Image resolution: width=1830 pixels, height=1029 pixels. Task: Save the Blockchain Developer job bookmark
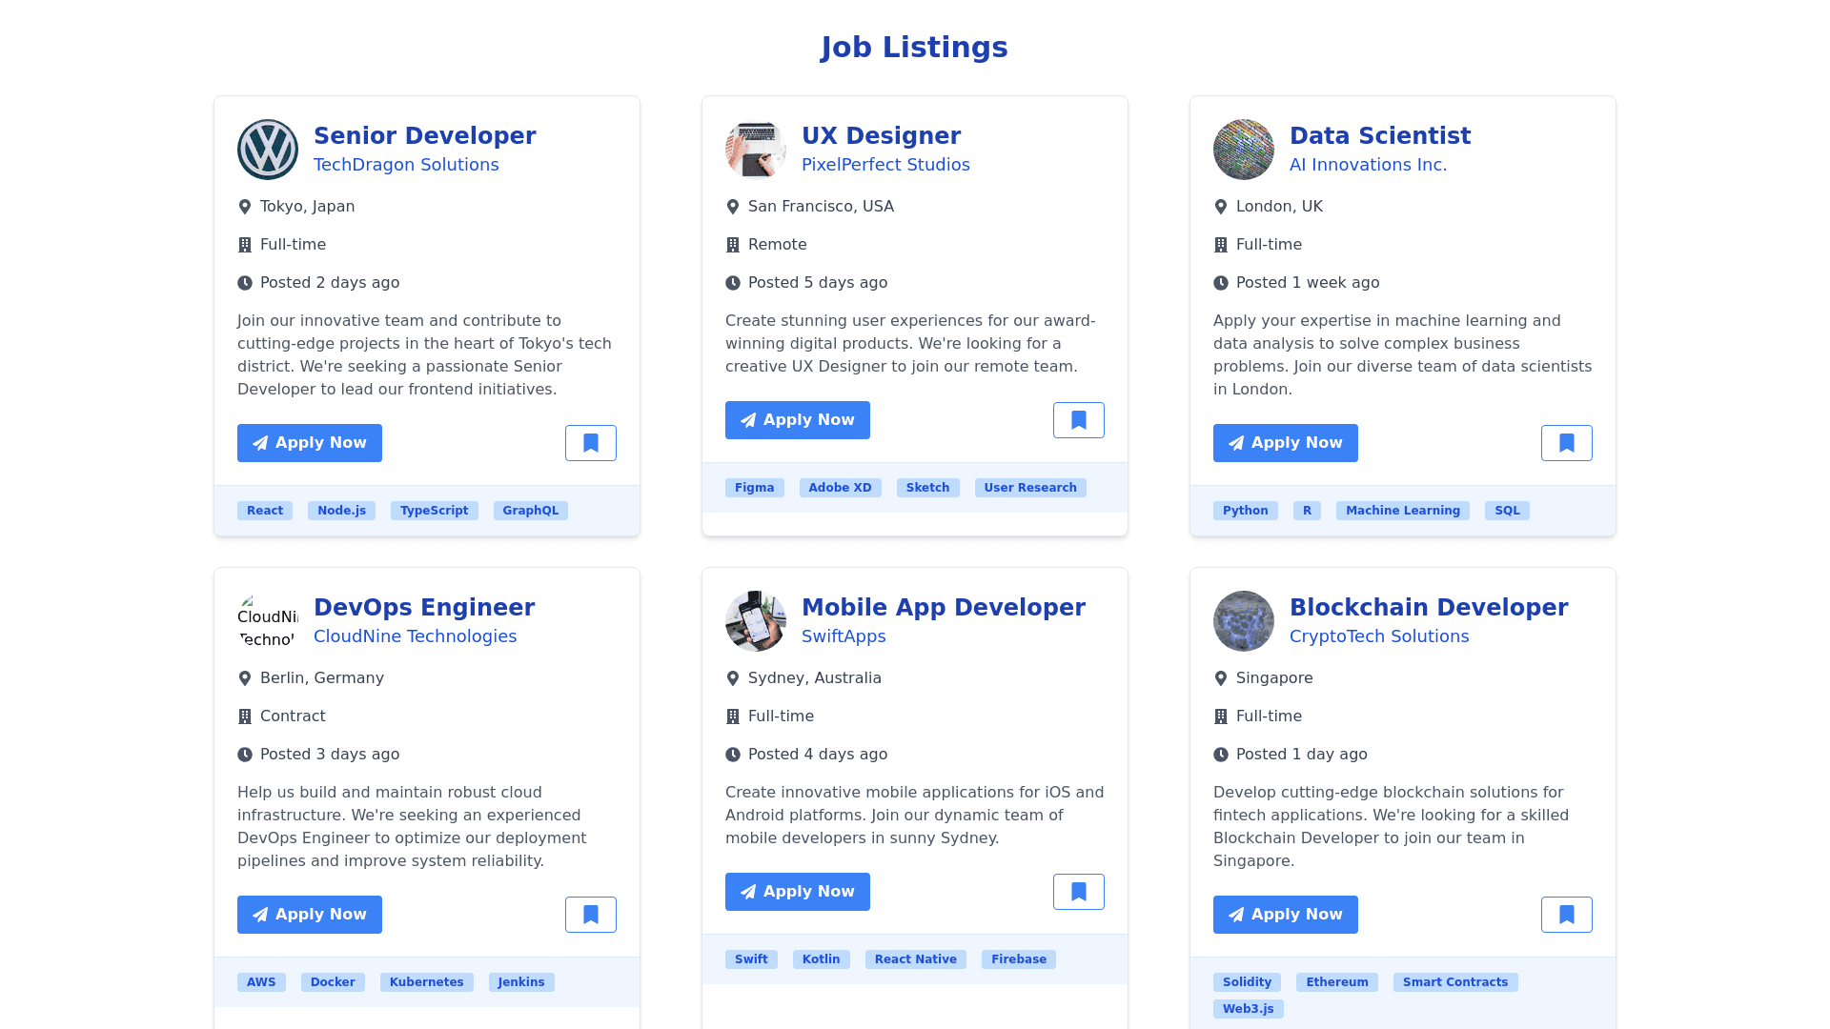click(x=1567, y=915)
